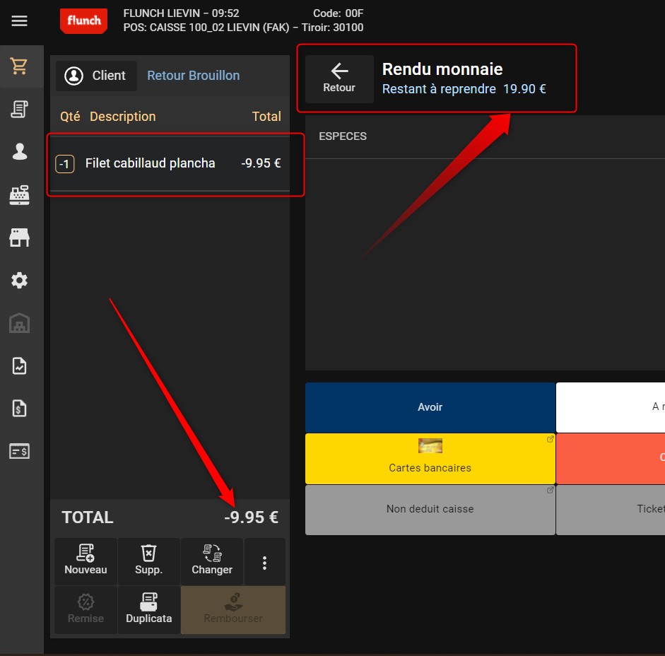Open the hamburger menu at top left
This screenshot has height=656, width=665.
[x=20, y=21]
